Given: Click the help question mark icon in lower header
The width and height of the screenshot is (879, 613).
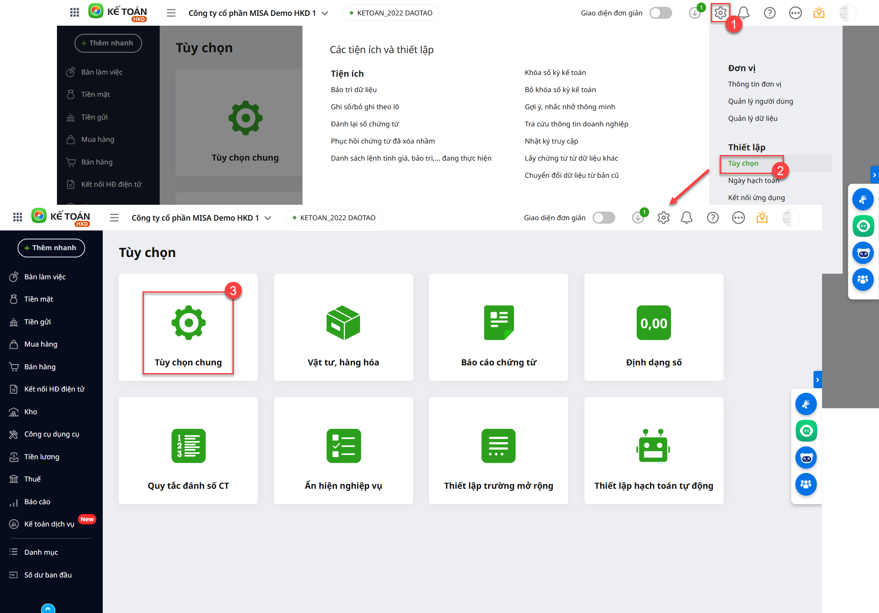Looking at the screenshot, I should click(712, 218).
